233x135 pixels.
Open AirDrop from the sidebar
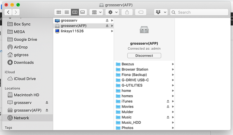[28, 47]
